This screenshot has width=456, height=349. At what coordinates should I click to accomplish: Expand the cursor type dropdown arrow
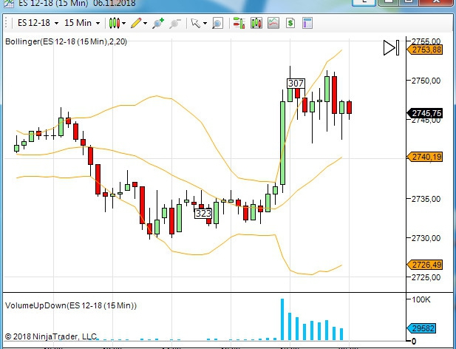click(205, 23)
